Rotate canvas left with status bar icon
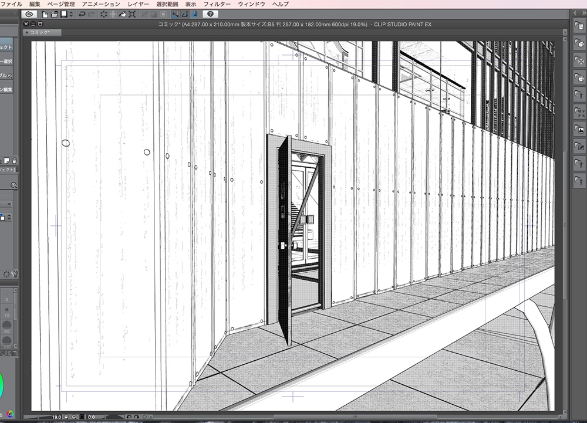Screen dimensions: 587x423 [129, 417]
